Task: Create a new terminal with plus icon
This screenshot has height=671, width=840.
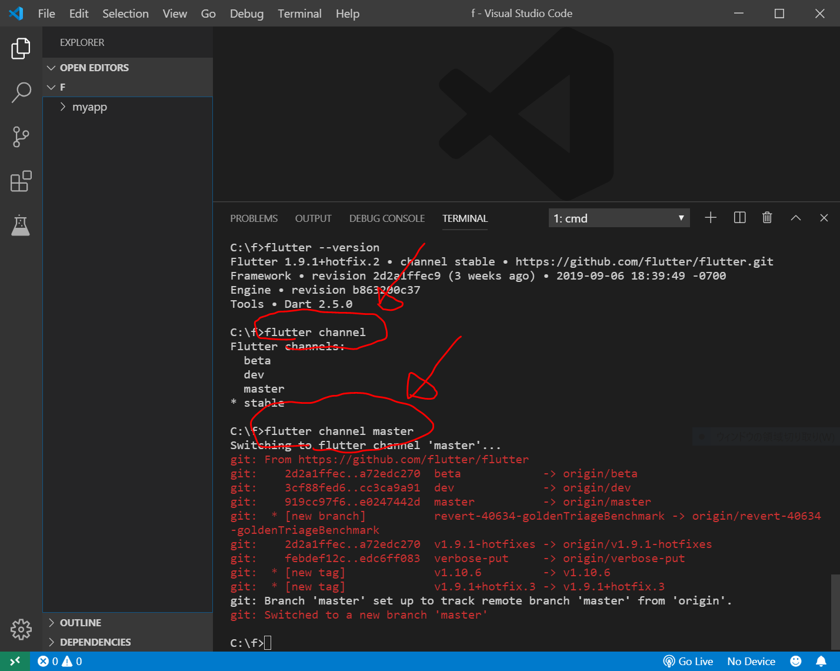Action: [x=711, y=218]
